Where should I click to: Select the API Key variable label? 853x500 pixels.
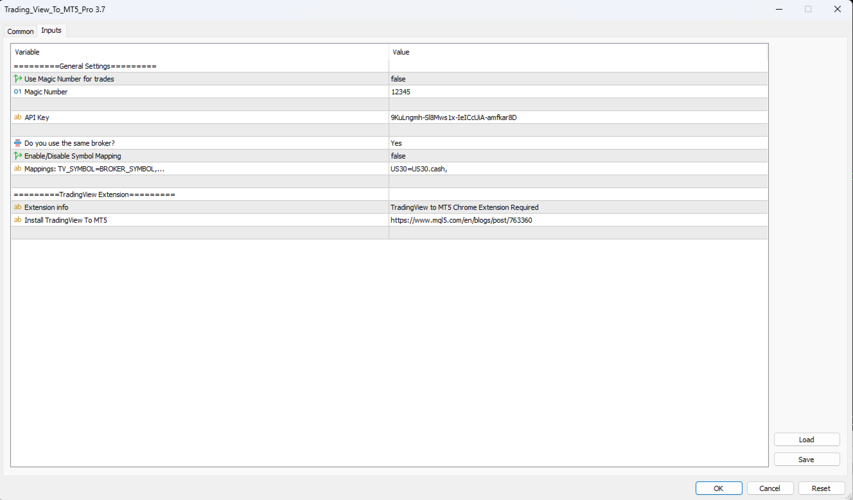[x=37, y=117]
